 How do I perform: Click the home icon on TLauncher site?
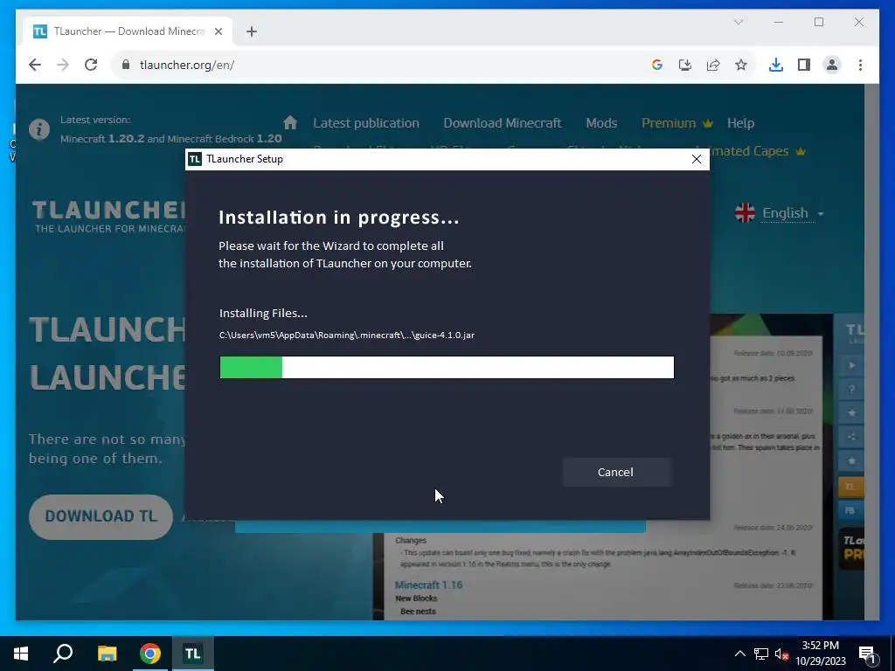click(290, 122)
